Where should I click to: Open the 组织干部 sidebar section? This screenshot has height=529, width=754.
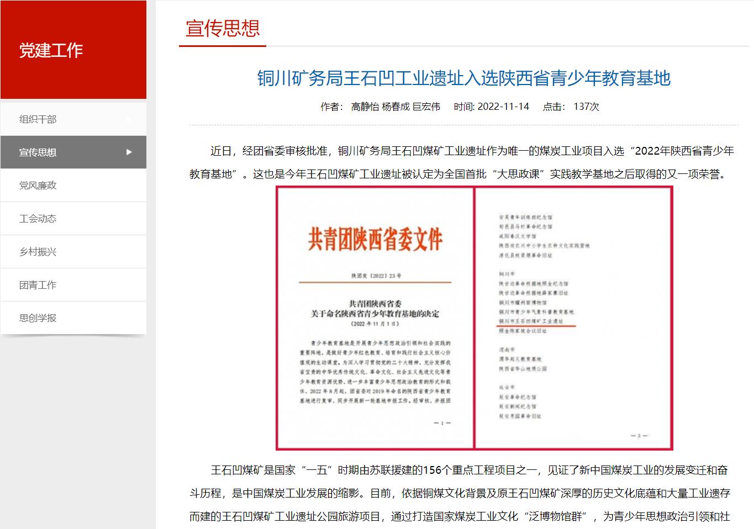pyautogui.click(x=38, y=119)
